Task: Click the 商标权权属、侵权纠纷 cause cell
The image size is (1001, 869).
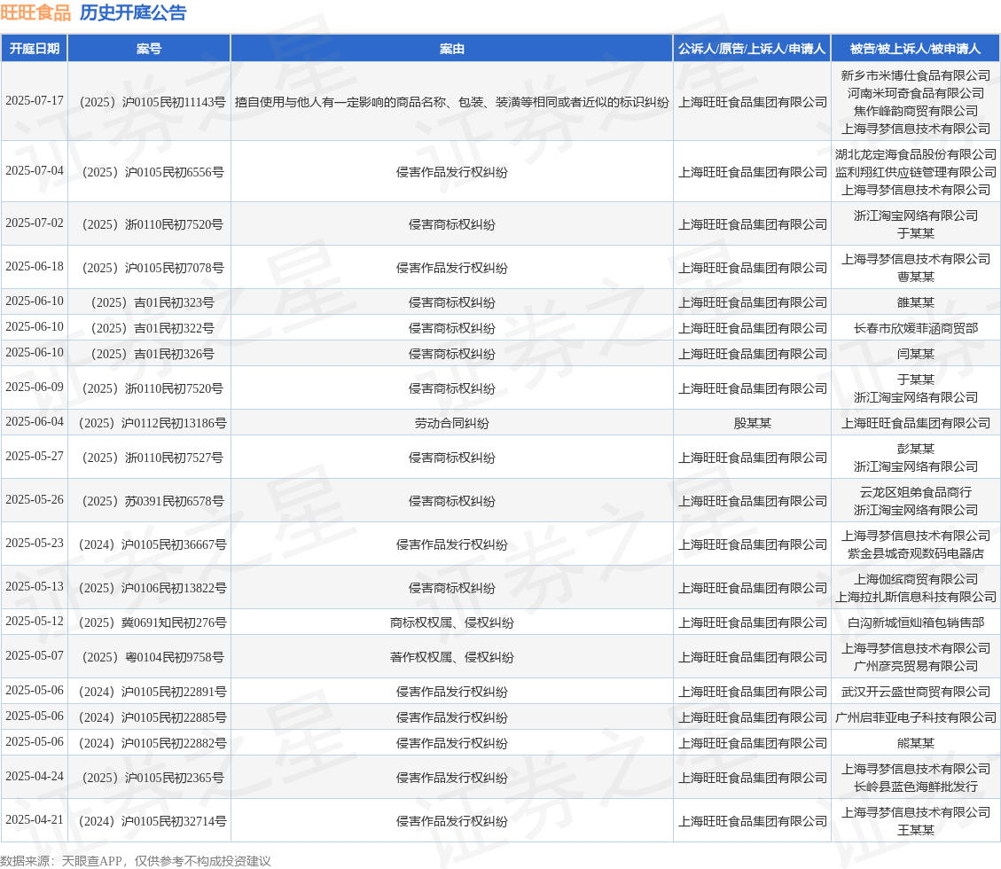Action: (x=452, y=622)
